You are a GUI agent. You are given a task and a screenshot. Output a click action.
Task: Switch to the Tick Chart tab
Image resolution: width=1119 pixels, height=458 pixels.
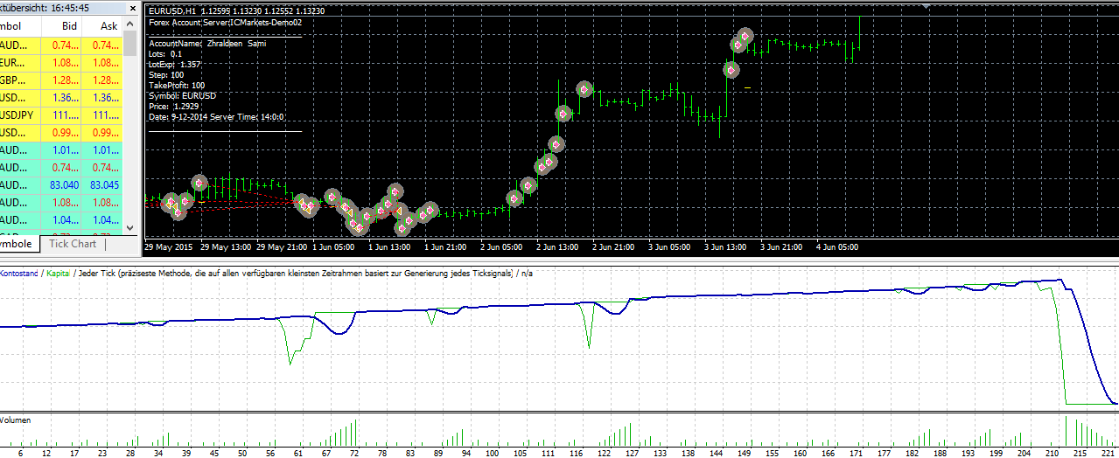(73, 245)
